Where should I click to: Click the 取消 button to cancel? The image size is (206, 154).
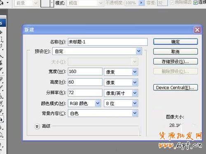click(176, 52)
